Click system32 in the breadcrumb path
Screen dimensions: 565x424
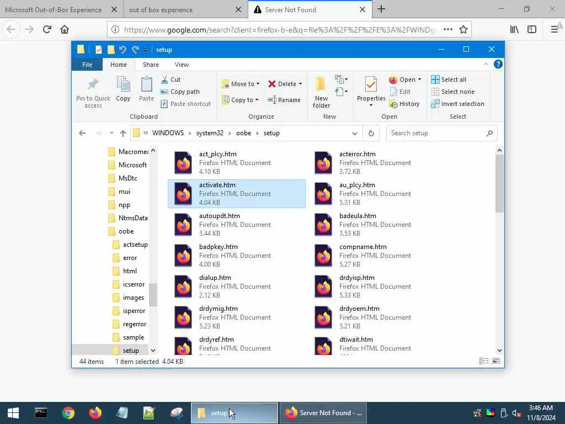(210, 133)
